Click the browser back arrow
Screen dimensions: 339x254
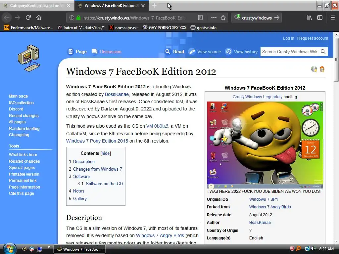tap(7, 18)
